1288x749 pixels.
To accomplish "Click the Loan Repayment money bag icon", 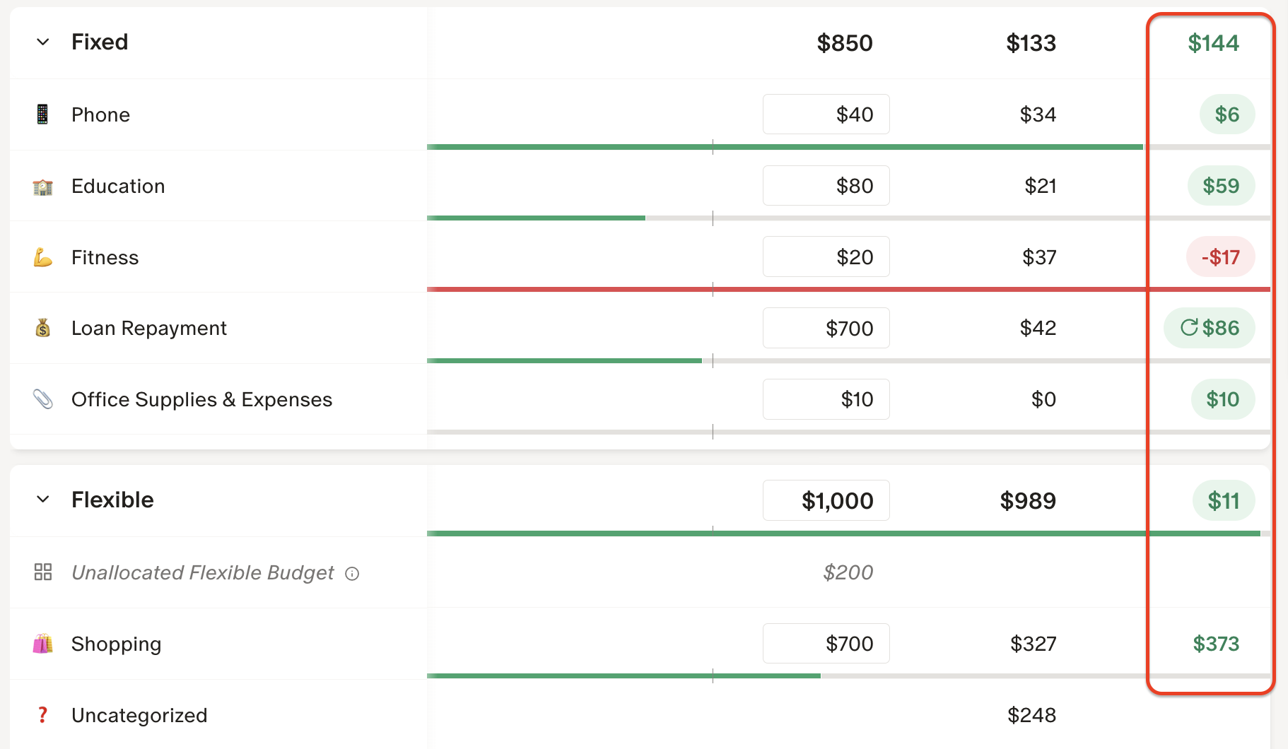I will tap(42, 328).
